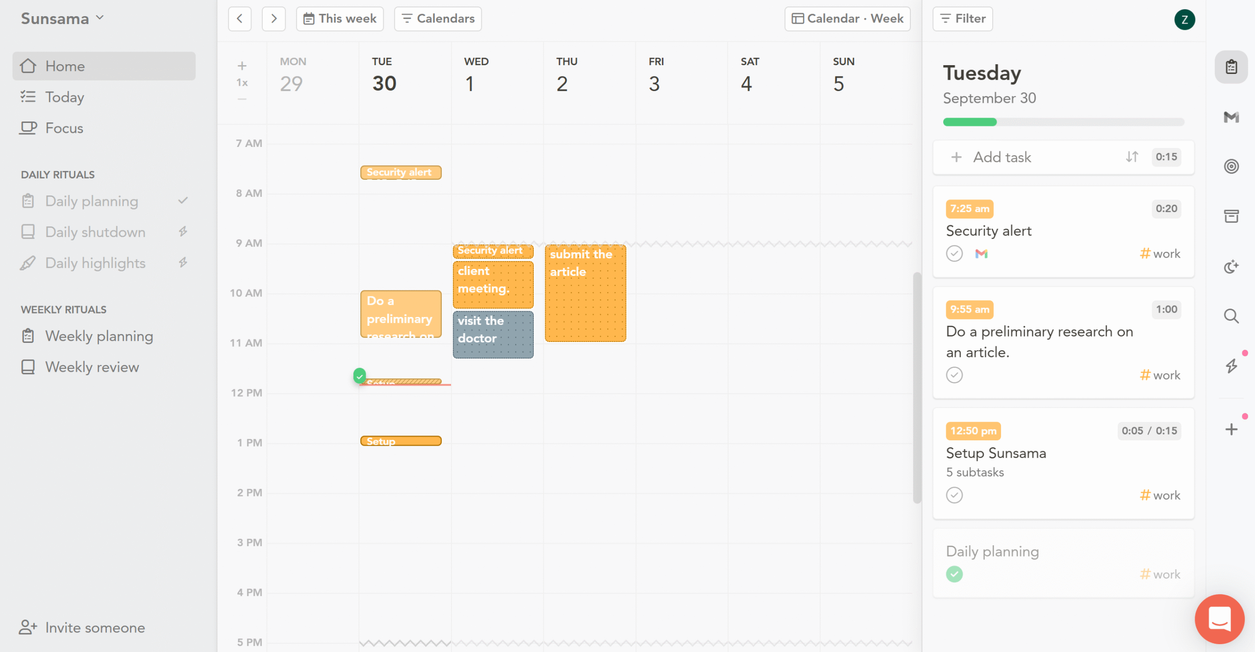Click the tasks clipboard icon in right rail
This screenshot has height=652, width=1255.
[x=1231, y=67]
